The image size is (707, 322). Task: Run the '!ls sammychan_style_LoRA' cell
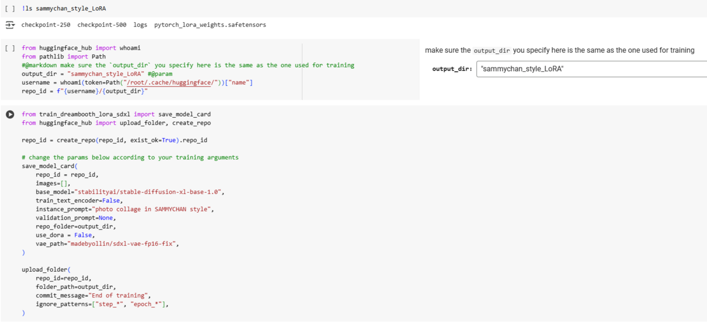[10, 9]
